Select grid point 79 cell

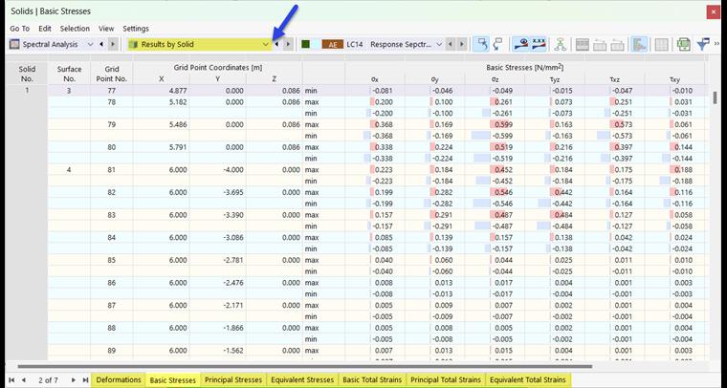[x=112, y=124]
